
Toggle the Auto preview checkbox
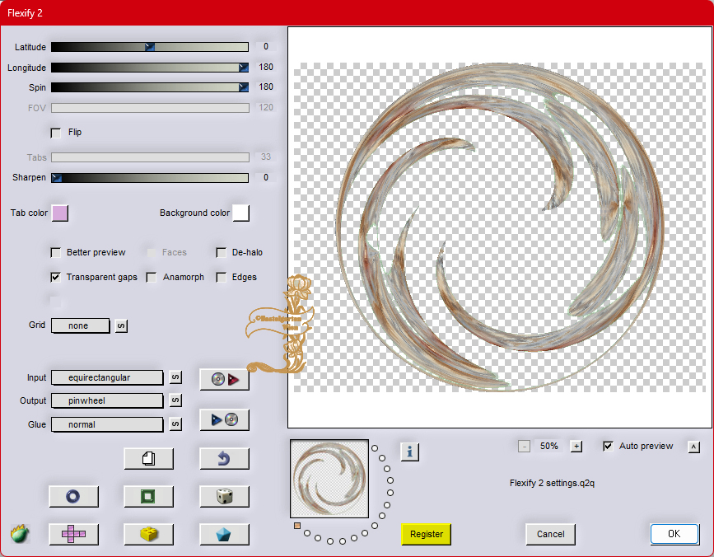(x=609, y=447)
